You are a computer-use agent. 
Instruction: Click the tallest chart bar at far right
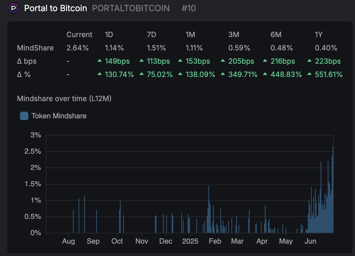[x=333, y=190]
